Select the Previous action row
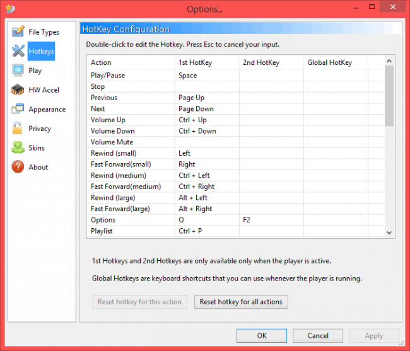Viewport: 410px width, 351px height. [x=235, y=98]
